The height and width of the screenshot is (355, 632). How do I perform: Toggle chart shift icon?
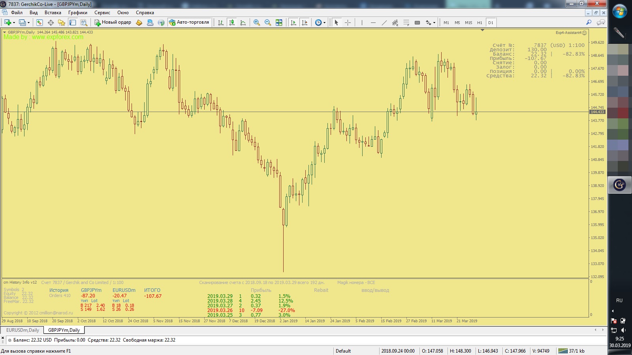[304, 22]
